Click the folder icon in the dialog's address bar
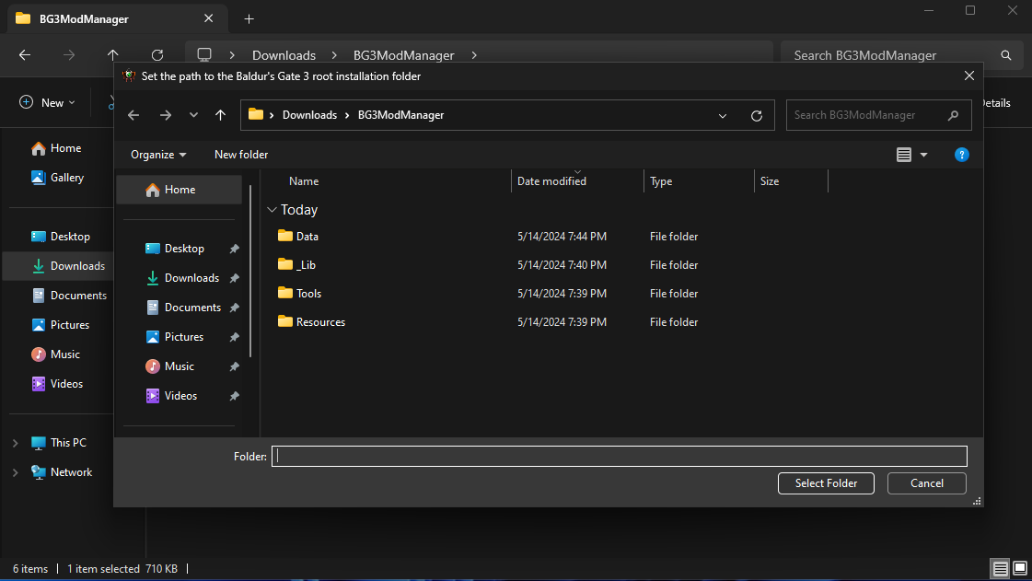This screenshot has height=581, width=1032. (256, 114)
